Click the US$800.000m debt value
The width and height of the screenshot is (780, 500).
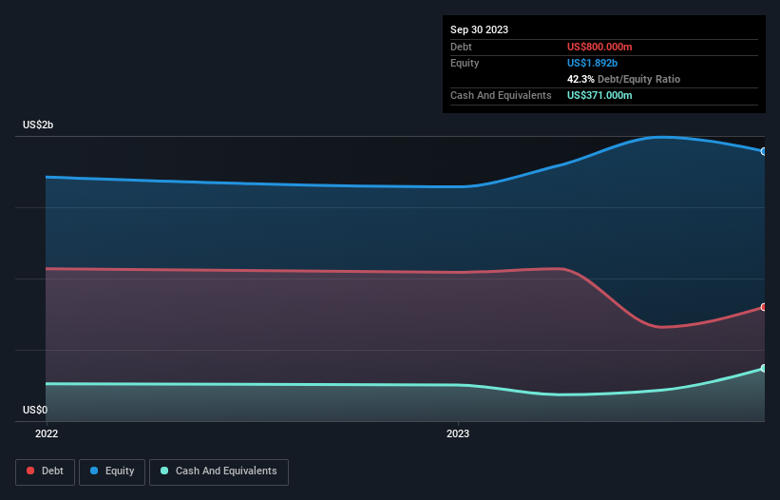[599, 47]
